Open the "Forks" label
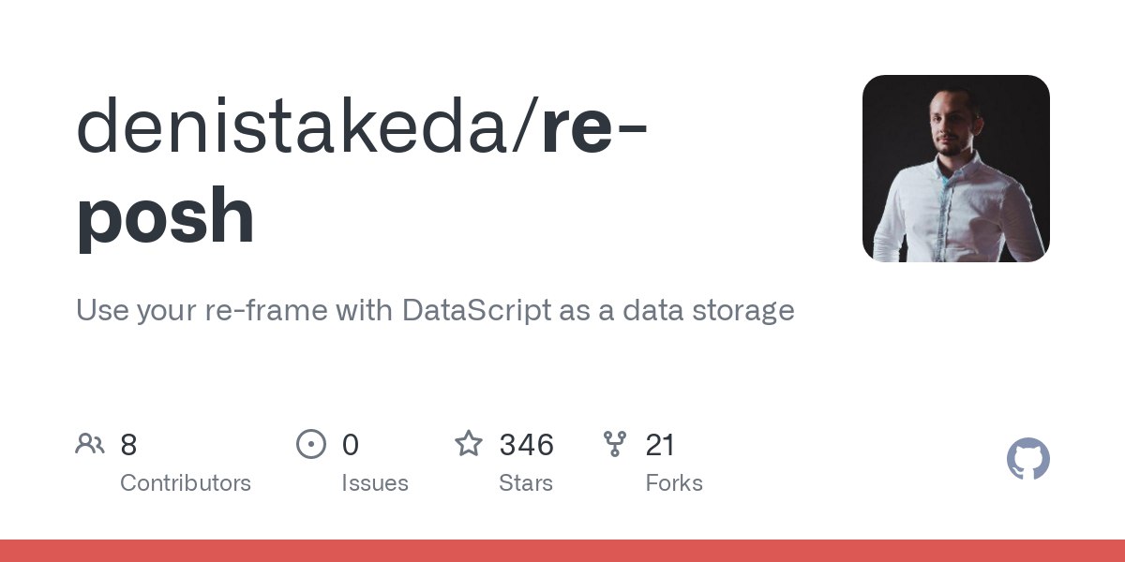 point(674,483)
